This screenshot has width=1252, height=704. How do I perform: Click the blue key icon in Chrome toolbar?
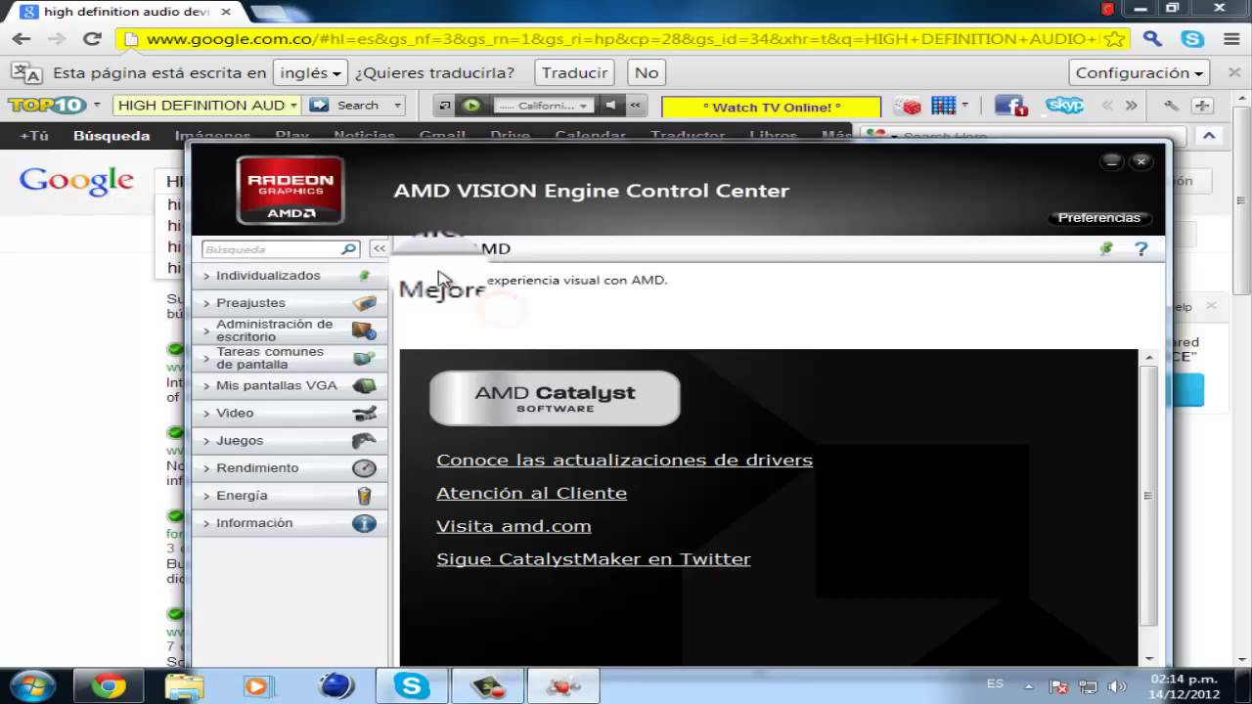(1153, 39)
